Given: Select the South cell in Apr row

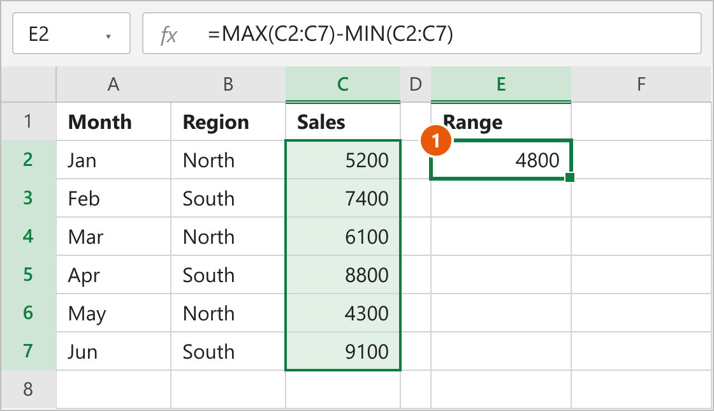Looking at the screenshot, I should 228,275.
